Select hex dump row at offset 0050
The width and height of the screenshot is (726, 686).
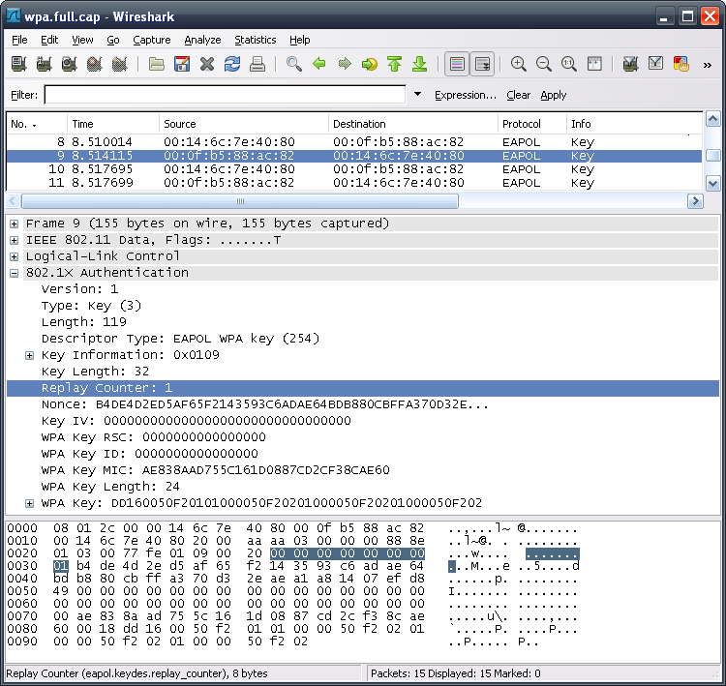pyautogui.click(x=292, y=591)
